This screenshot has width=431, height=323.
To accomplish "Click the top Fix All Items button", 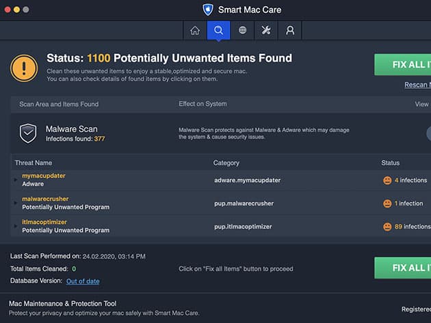I will (403, 65).
